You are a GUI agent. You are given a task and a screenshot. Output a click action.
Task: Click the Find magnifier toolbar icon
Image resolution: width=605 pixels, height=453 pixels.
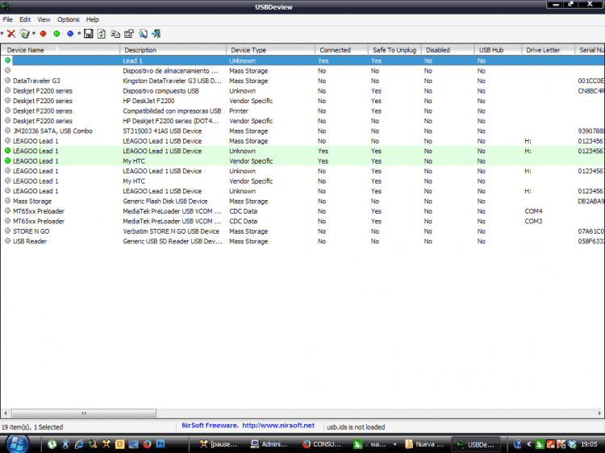click(143, 34)
